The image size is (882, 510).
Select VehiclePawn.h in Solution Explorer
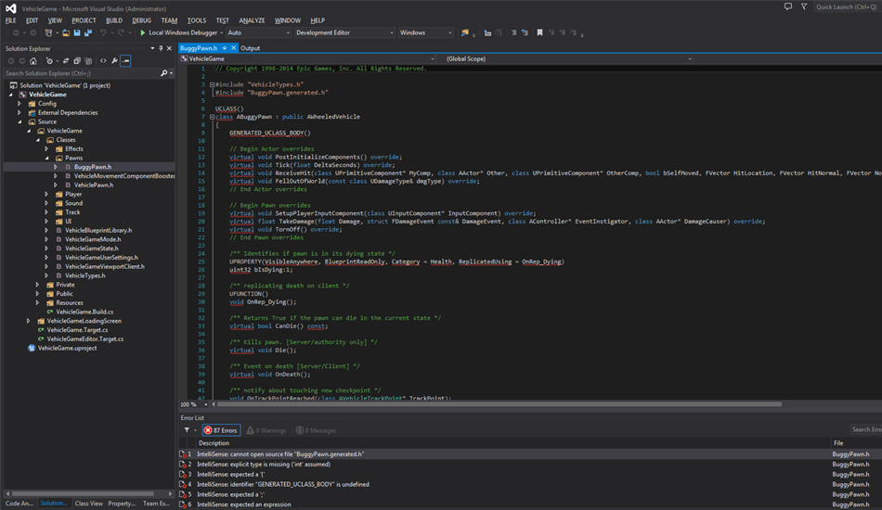pyautogui.click(x=94, y=185)
